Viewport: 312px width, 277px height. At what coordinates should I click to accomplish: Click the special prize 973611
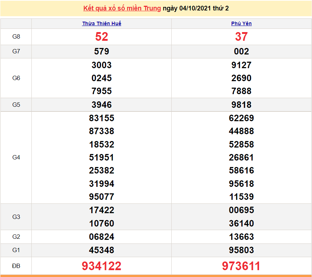click(x=241, y=265)
